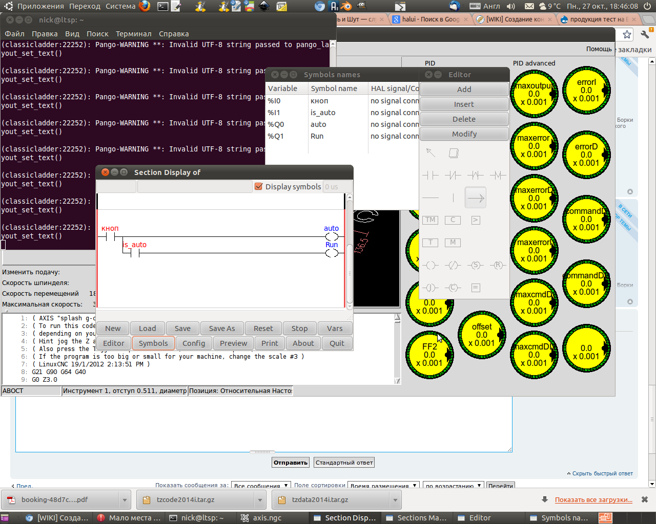
Task: Click the Stop button in Section Display
Action: pos(300,329)
